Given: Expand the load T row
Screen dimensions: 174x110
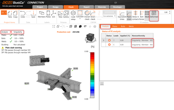Looking at the screenshot, I should click(103, 40).
